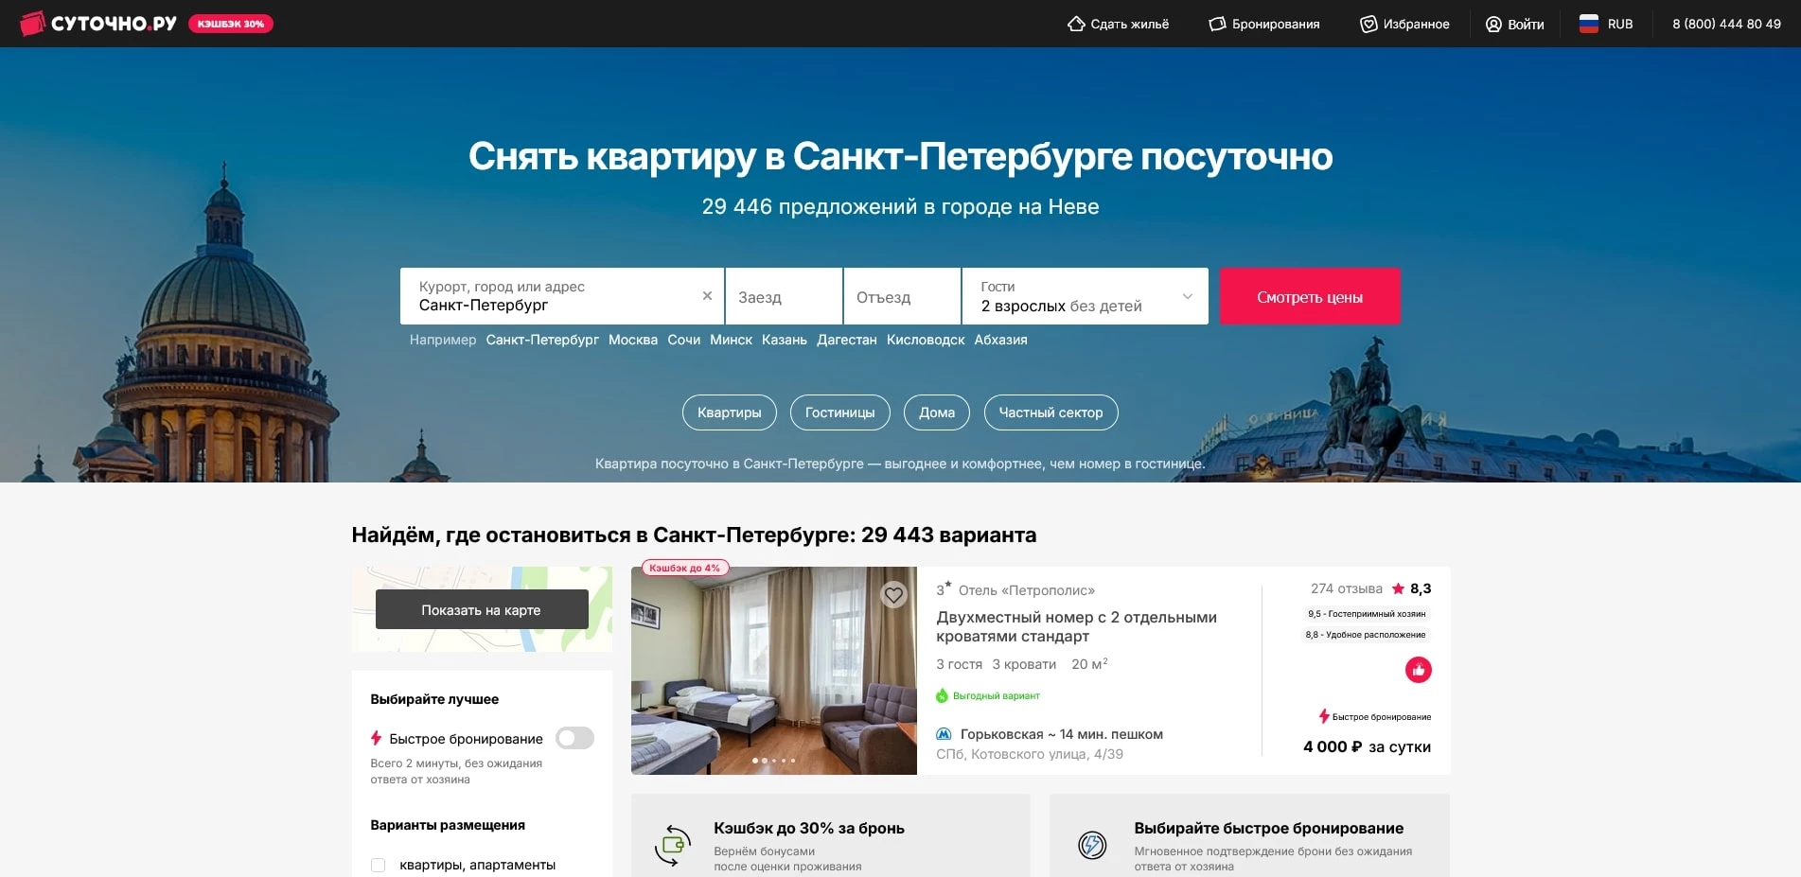Open the RUB currency selector
Screen dimensions: 1801x877
click(x=1606, y=24)
